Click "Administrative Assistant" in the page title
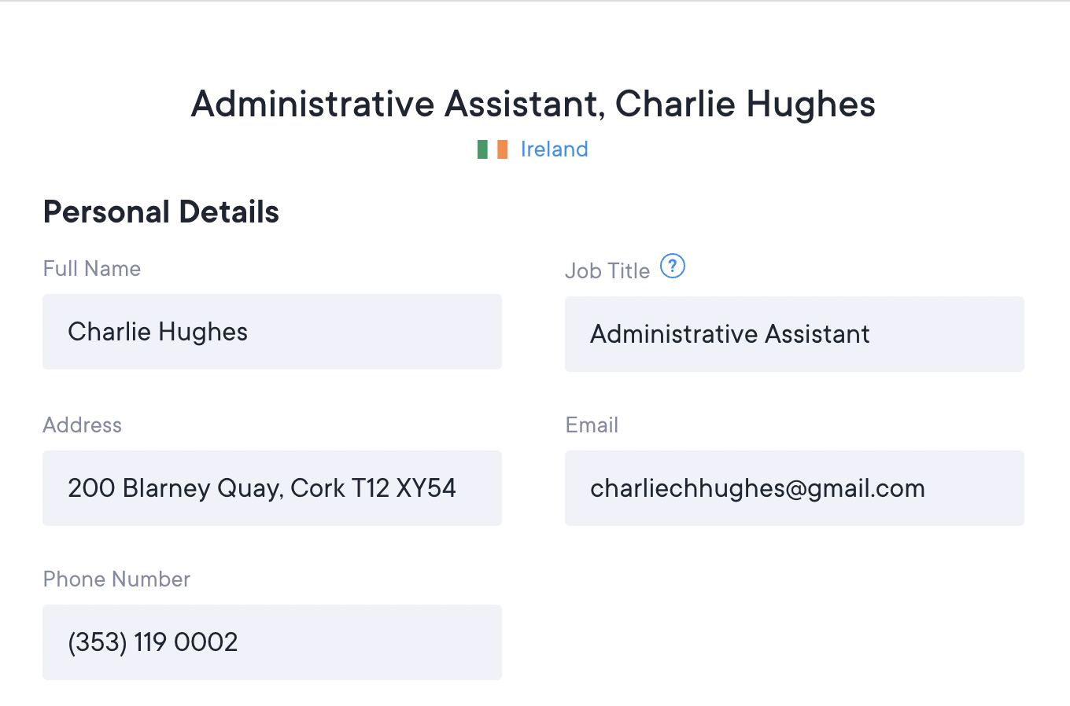1070x706 pixels. pos(397,105)
